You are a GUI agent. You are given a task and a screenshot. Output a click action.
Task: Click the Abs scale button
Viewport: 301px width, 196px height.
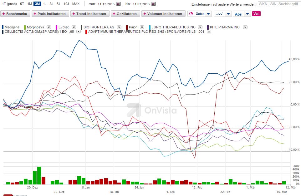point(238,14)
